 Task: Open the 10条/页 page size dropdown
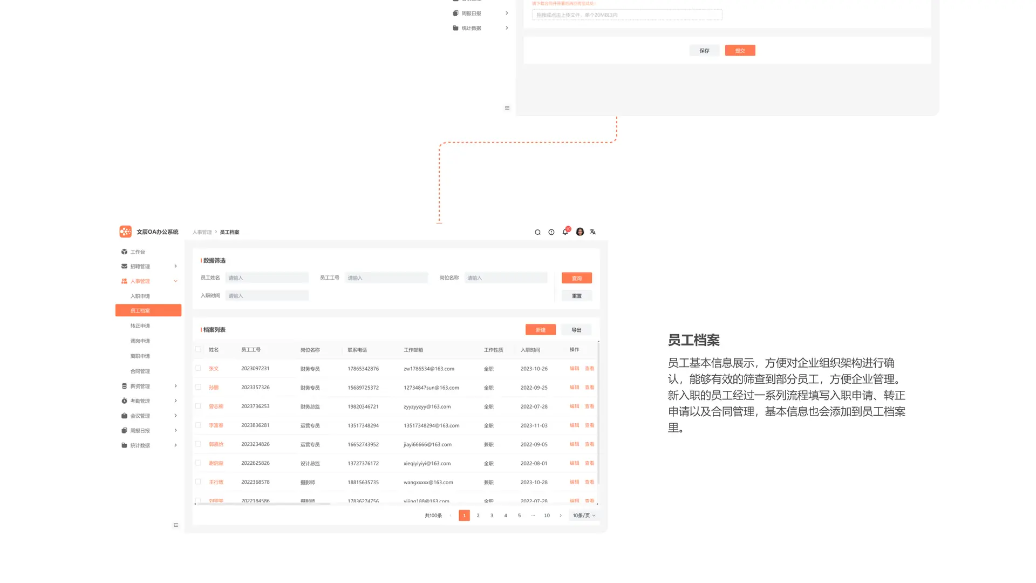coord(584,516)
